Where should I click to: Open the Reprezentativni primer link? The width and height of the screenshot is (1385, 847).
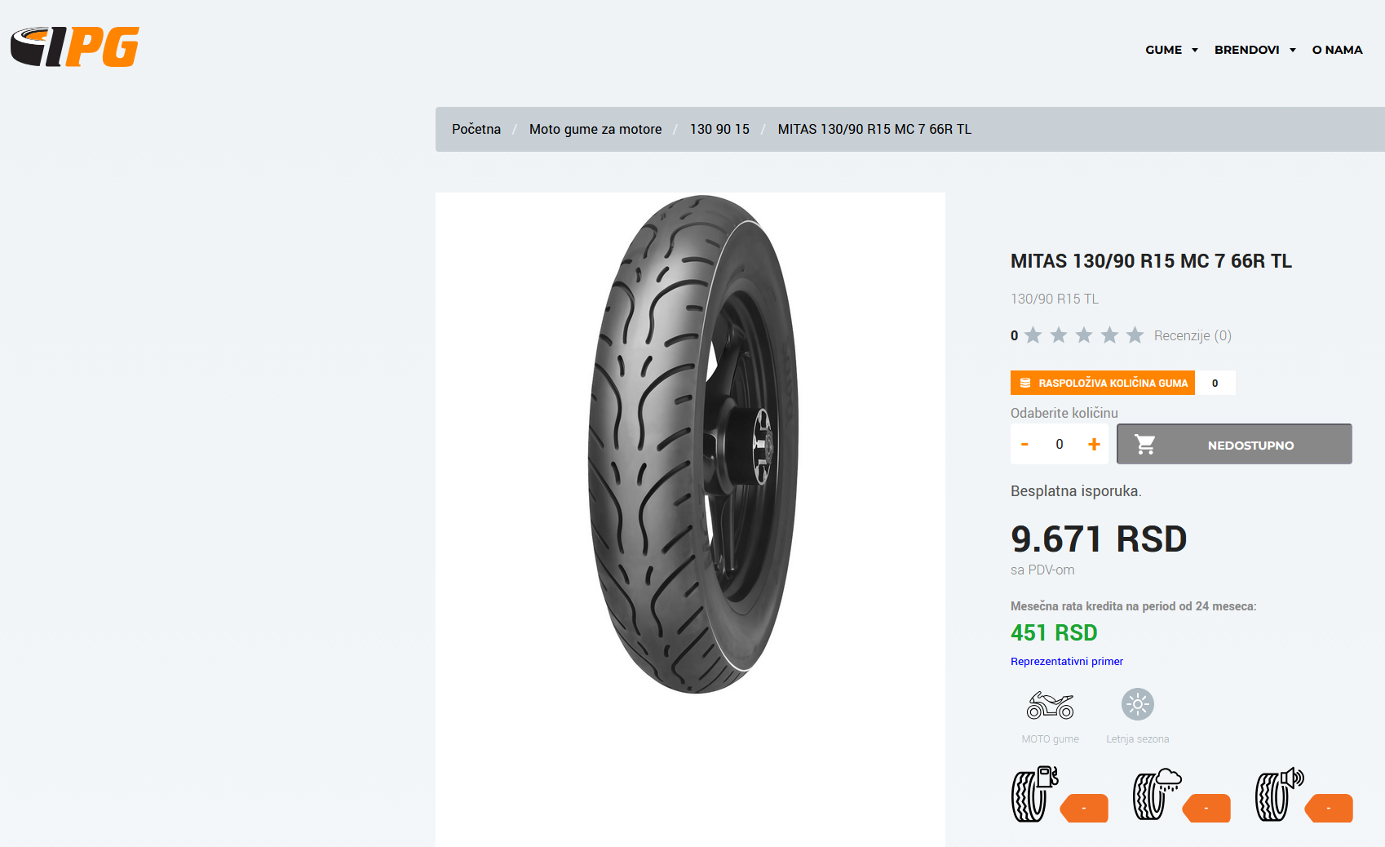1067,662
